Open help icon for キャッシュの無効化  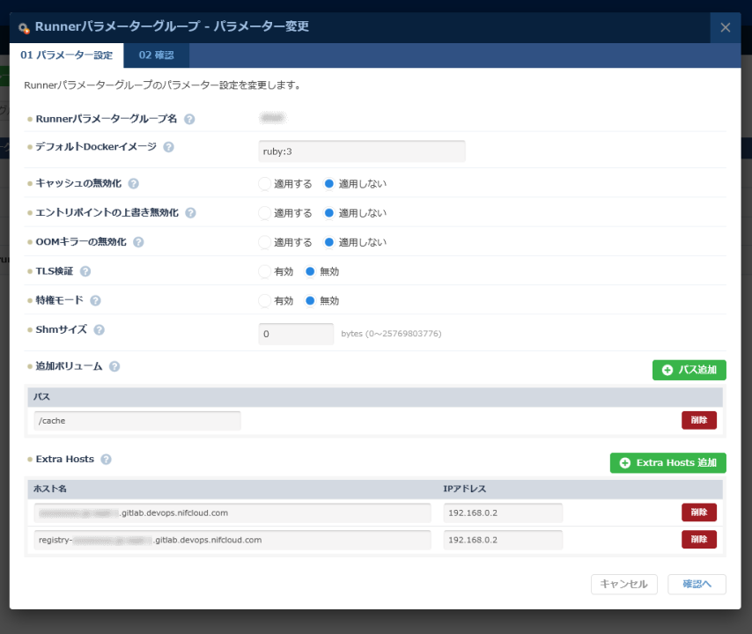pyautogui.click(x=134, y=184)
